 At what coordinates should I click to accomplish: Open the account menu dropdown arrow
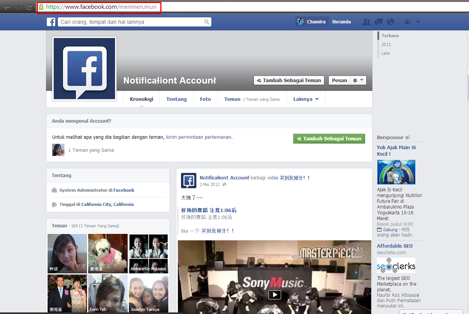(418, 22)
